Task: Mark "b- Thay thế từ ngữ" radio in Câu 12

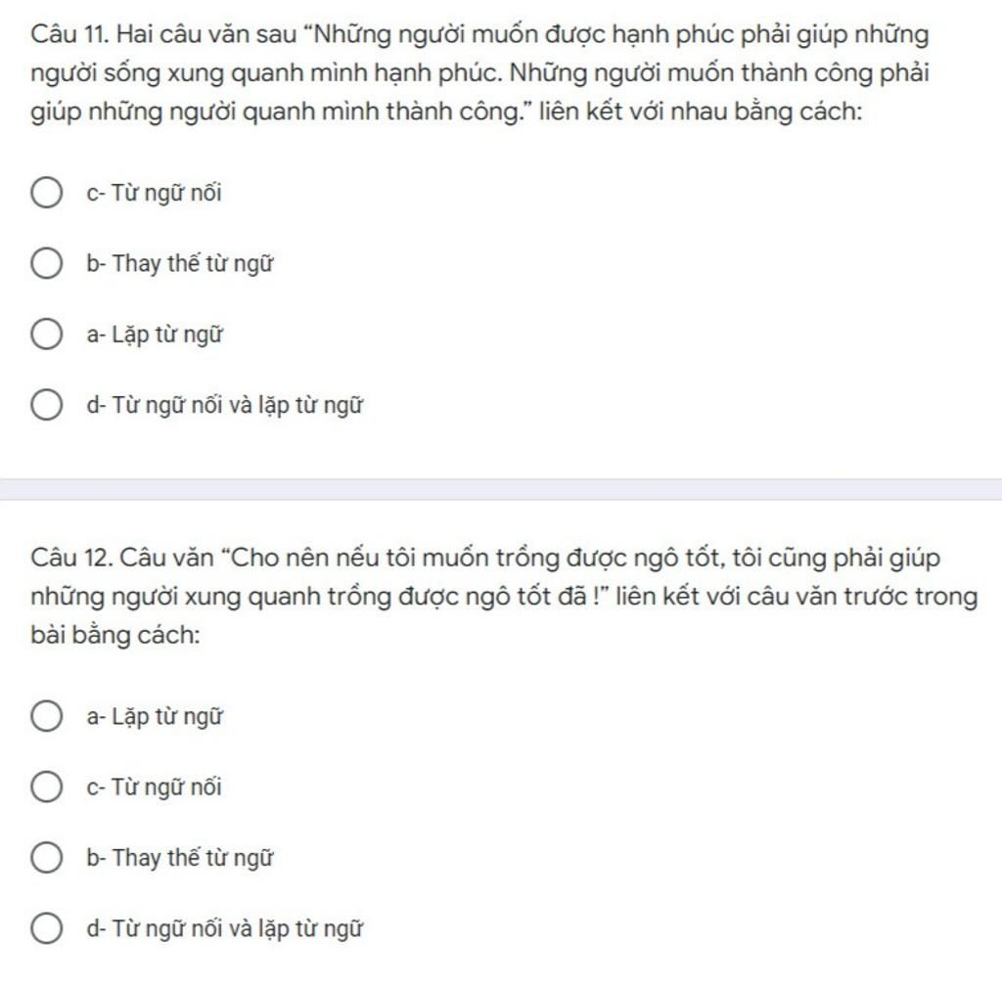Action: pos(47,858)
